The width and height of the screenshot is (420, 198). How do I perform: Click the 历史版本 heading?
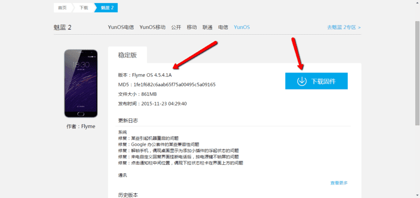point(128,195)
